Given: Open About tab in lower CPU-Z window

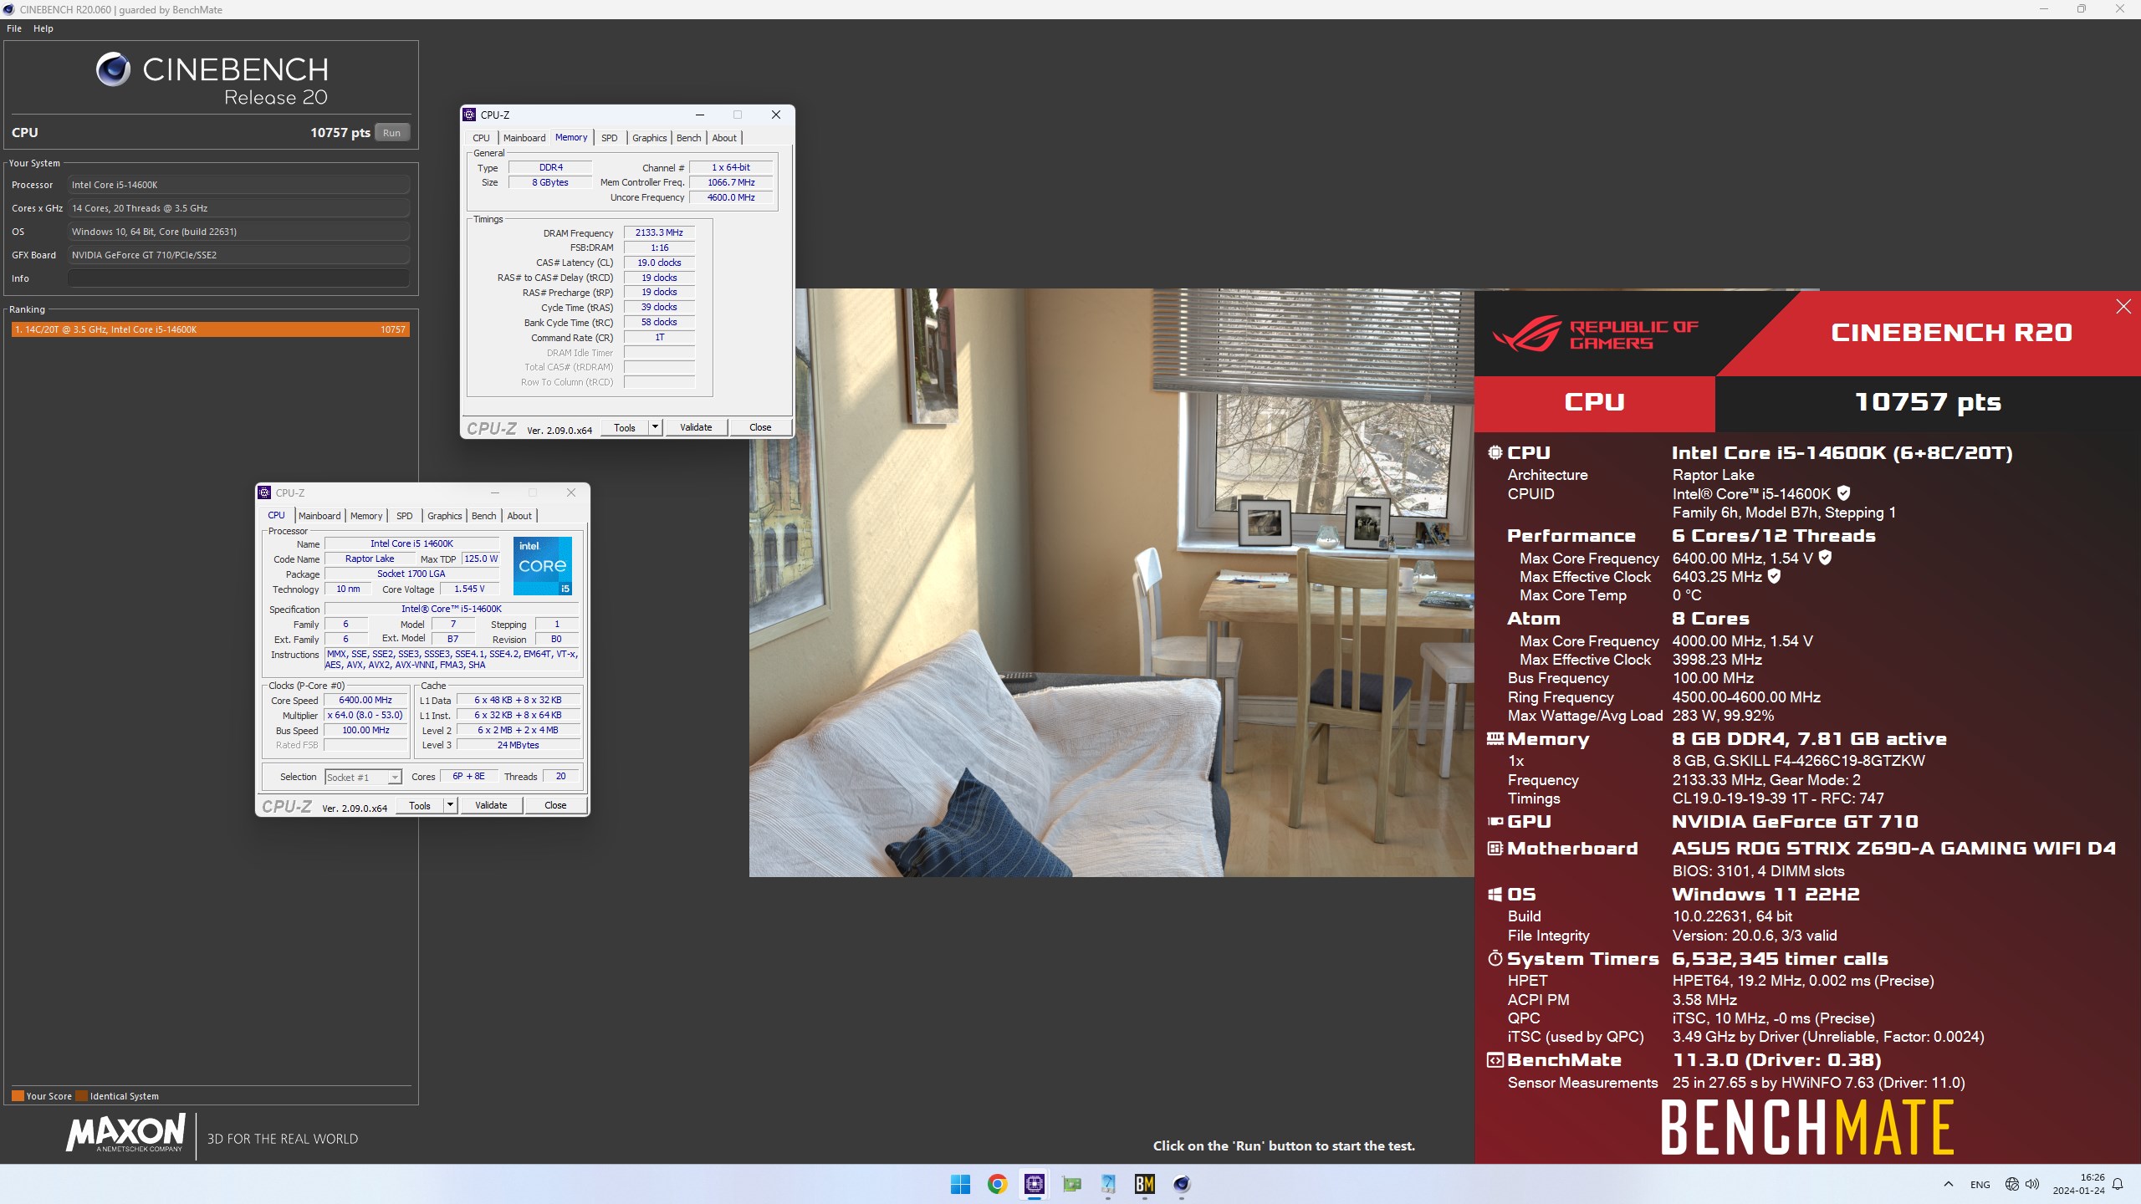Looking at the screenshot, I should click(519, 516).
